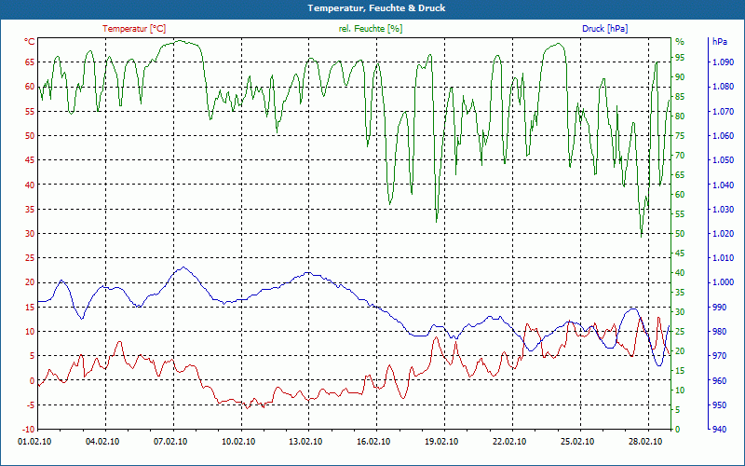745x466 pixels.
Task: Click value 970 on blue pressure axis
Action: tap(720, 356)
